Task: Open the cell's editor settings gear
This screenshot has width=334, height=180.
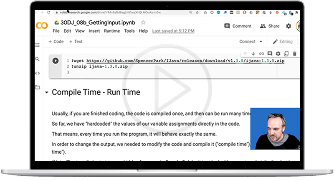Action: point(278,54)
